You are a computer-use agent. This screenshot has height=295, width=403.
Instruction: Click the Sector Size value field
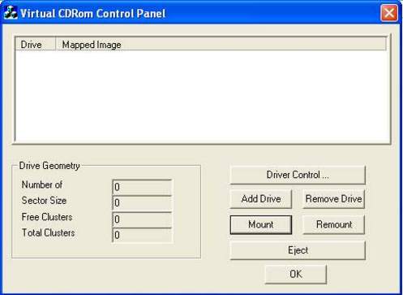pyautogui.click(x=142, y=203)
